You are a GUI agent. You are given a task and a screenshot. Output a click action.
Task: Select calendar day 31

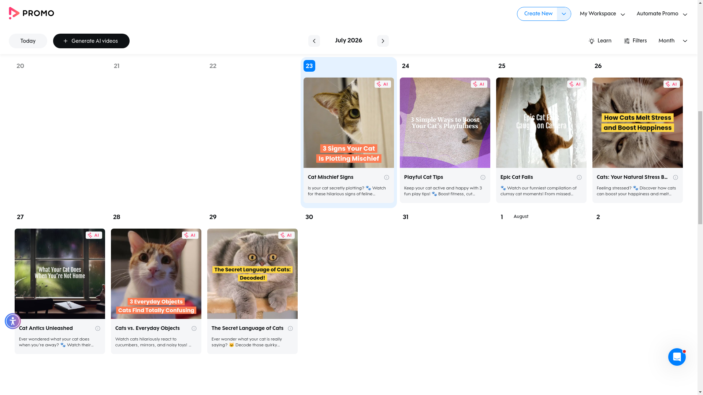(406, 217)
